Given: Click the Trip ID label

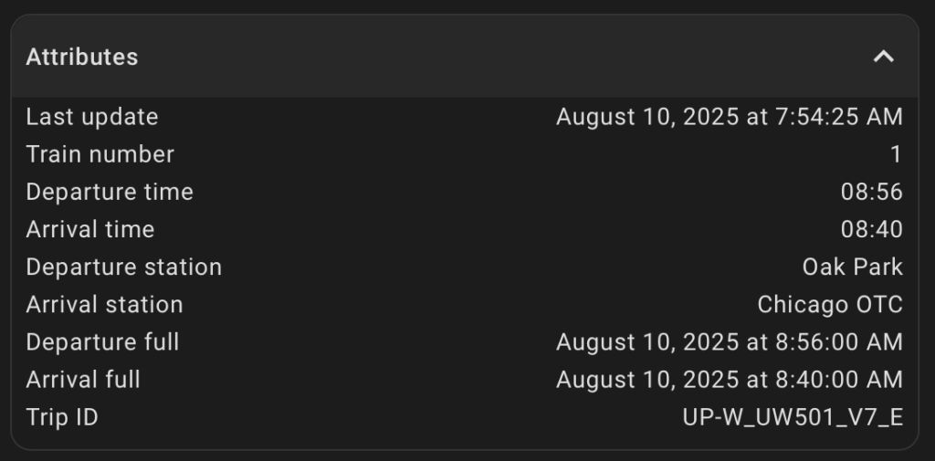Looking at the screenshot, I should click(x=62, y=417).
